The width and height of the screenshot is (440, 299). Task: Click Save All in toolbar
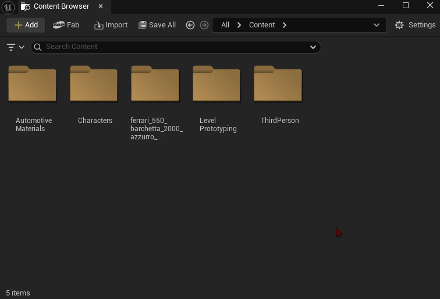click(157, 25)
